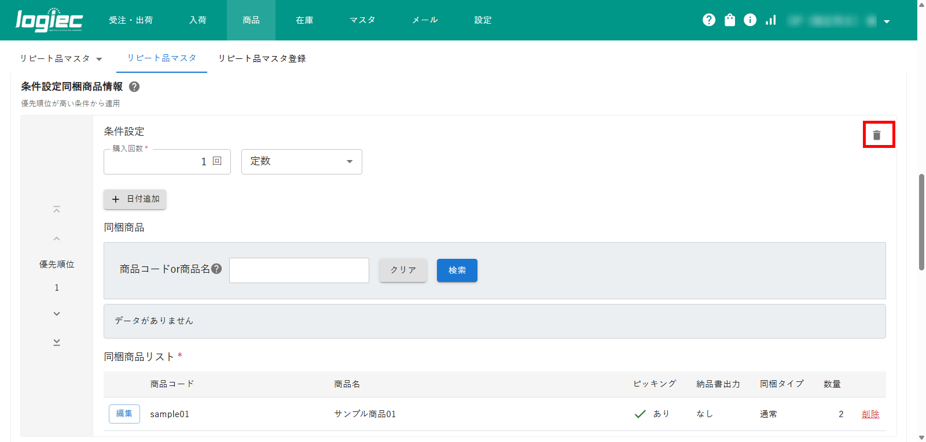Move priority to top with double-up arrow
Image resolution: width=926 pixels, height=442 pixels.
(x=57, y=209)
